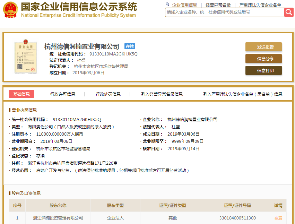Click the 查看 link in shareholder row 1

click(278, 218)
